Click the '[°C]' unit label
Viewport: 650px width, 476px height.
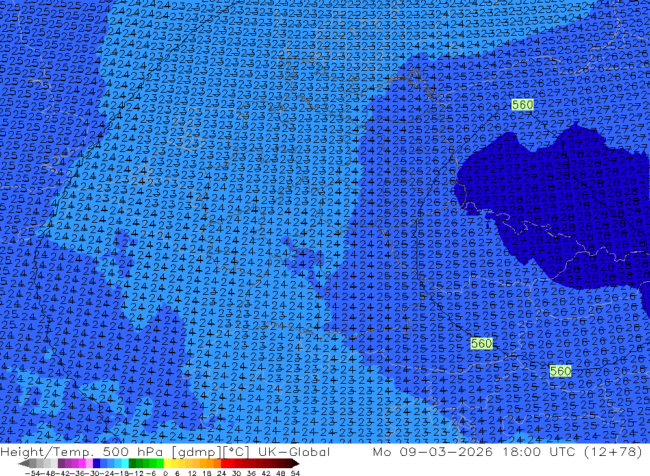point(236,452)
